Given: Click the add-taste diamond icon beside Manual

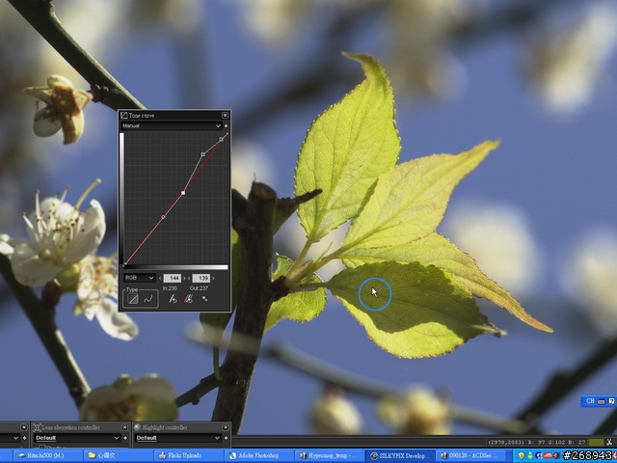Looking at the screenshot, I should coord(226,126).
